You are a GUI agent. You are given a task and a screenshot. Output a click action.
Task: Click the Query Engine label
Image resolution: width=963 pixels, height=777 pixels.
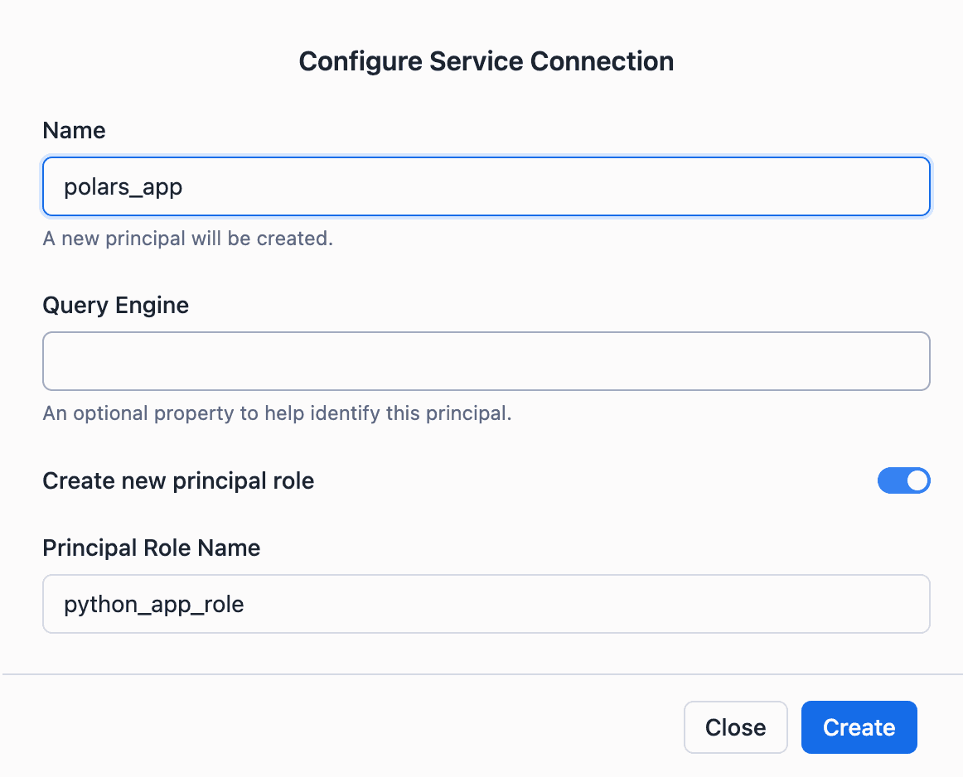pyautogui.click(x=115, y=305)
